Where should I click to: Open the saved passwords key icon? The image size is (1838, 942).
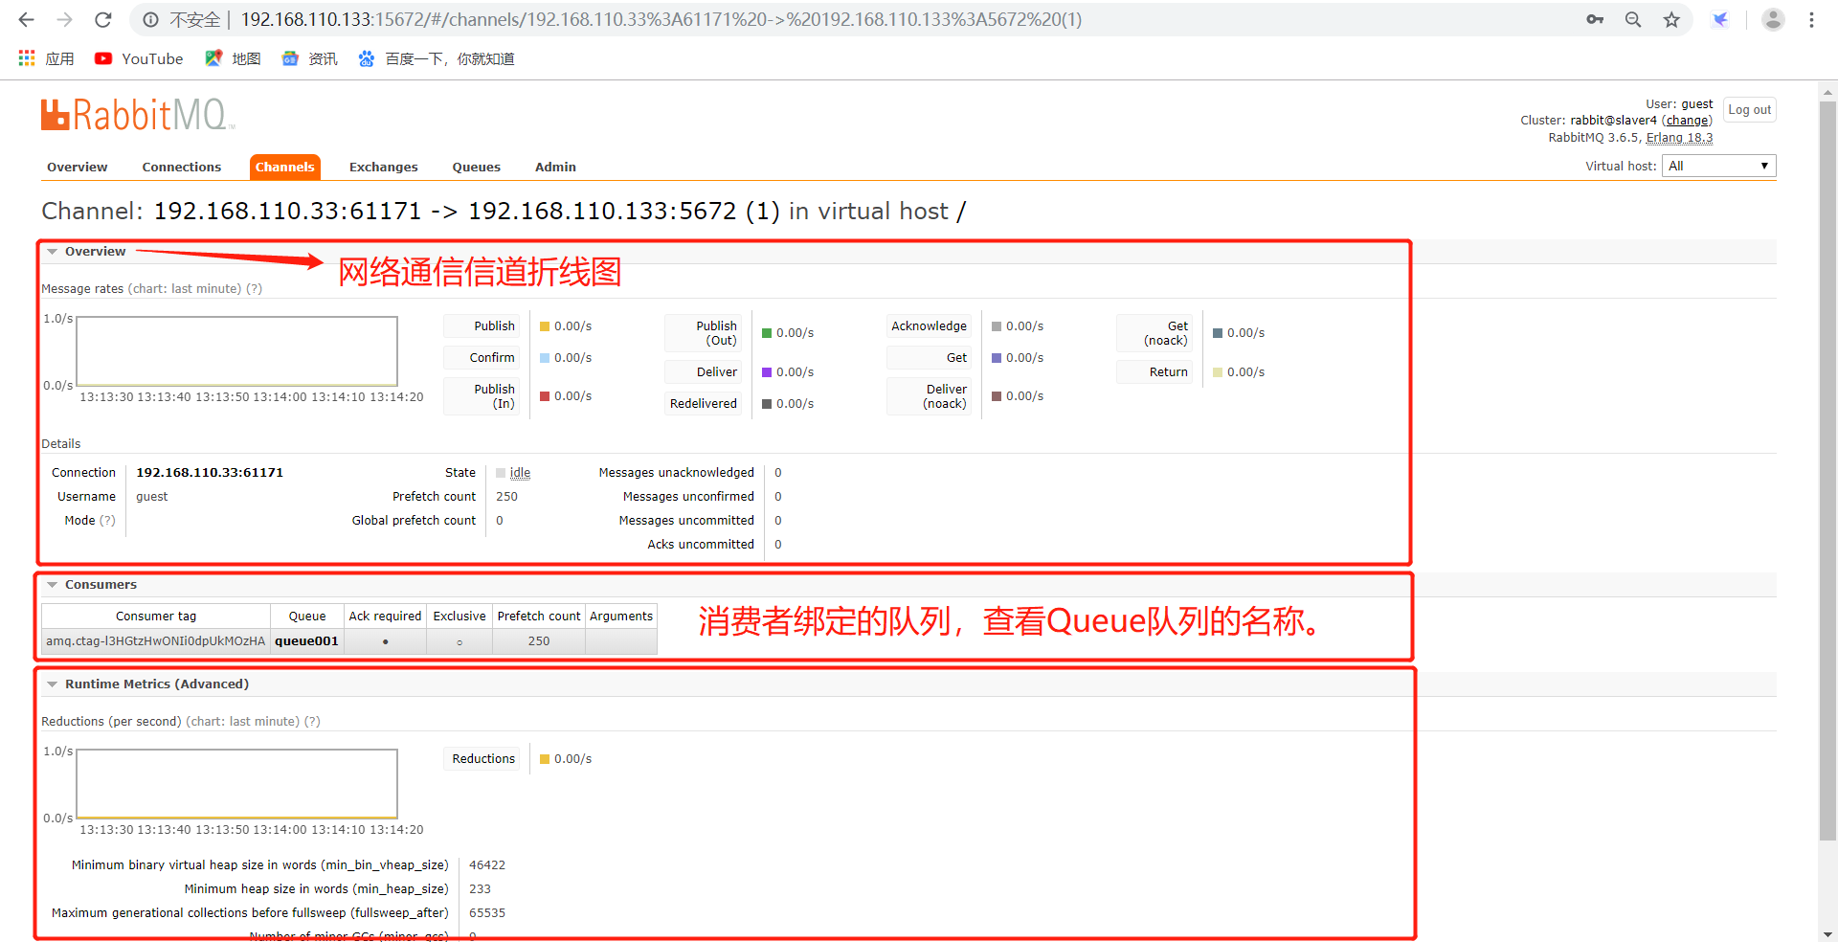pos(1595,19)
